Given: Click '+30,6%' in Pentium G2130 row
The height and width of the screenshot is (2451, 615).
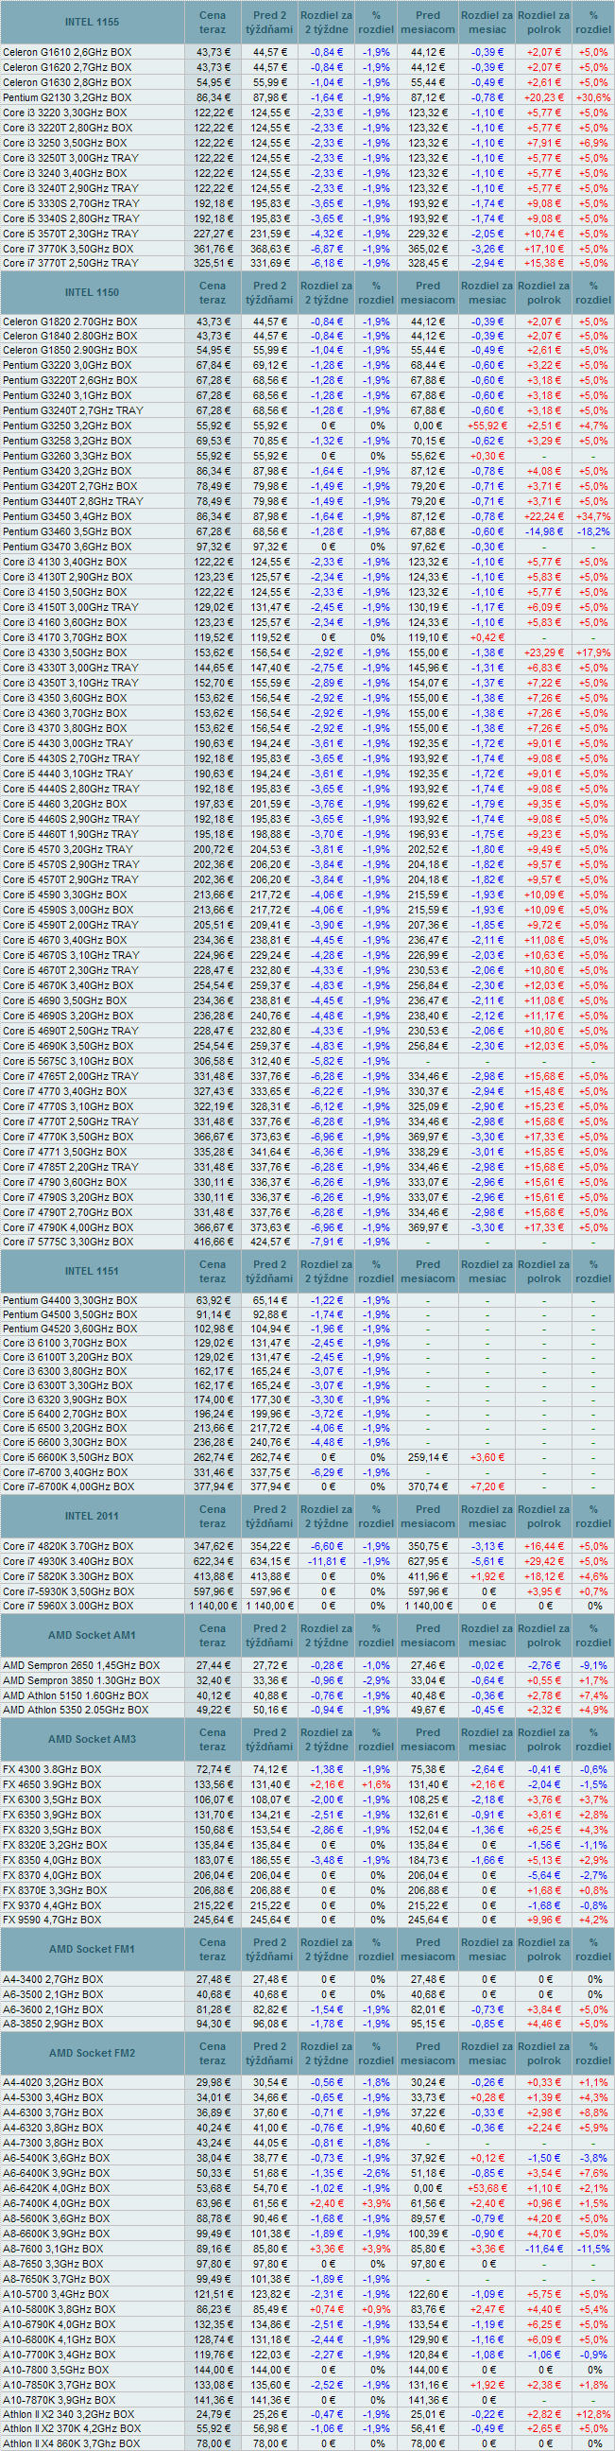Looking at the screenshot, I should point(593,97).
